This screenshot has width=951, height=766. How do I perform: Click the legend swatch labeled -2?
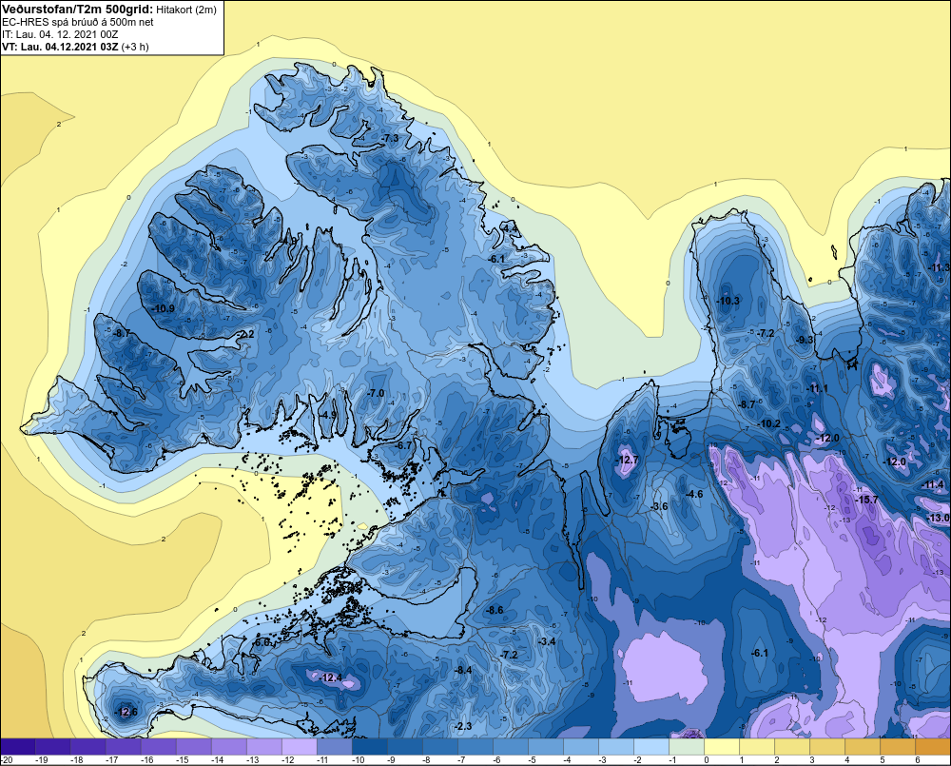651,747
